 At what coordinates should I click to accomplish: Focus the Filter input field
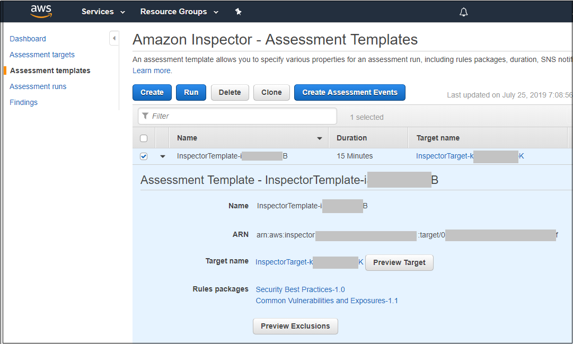pyautogui.click(x=237, y=116)
